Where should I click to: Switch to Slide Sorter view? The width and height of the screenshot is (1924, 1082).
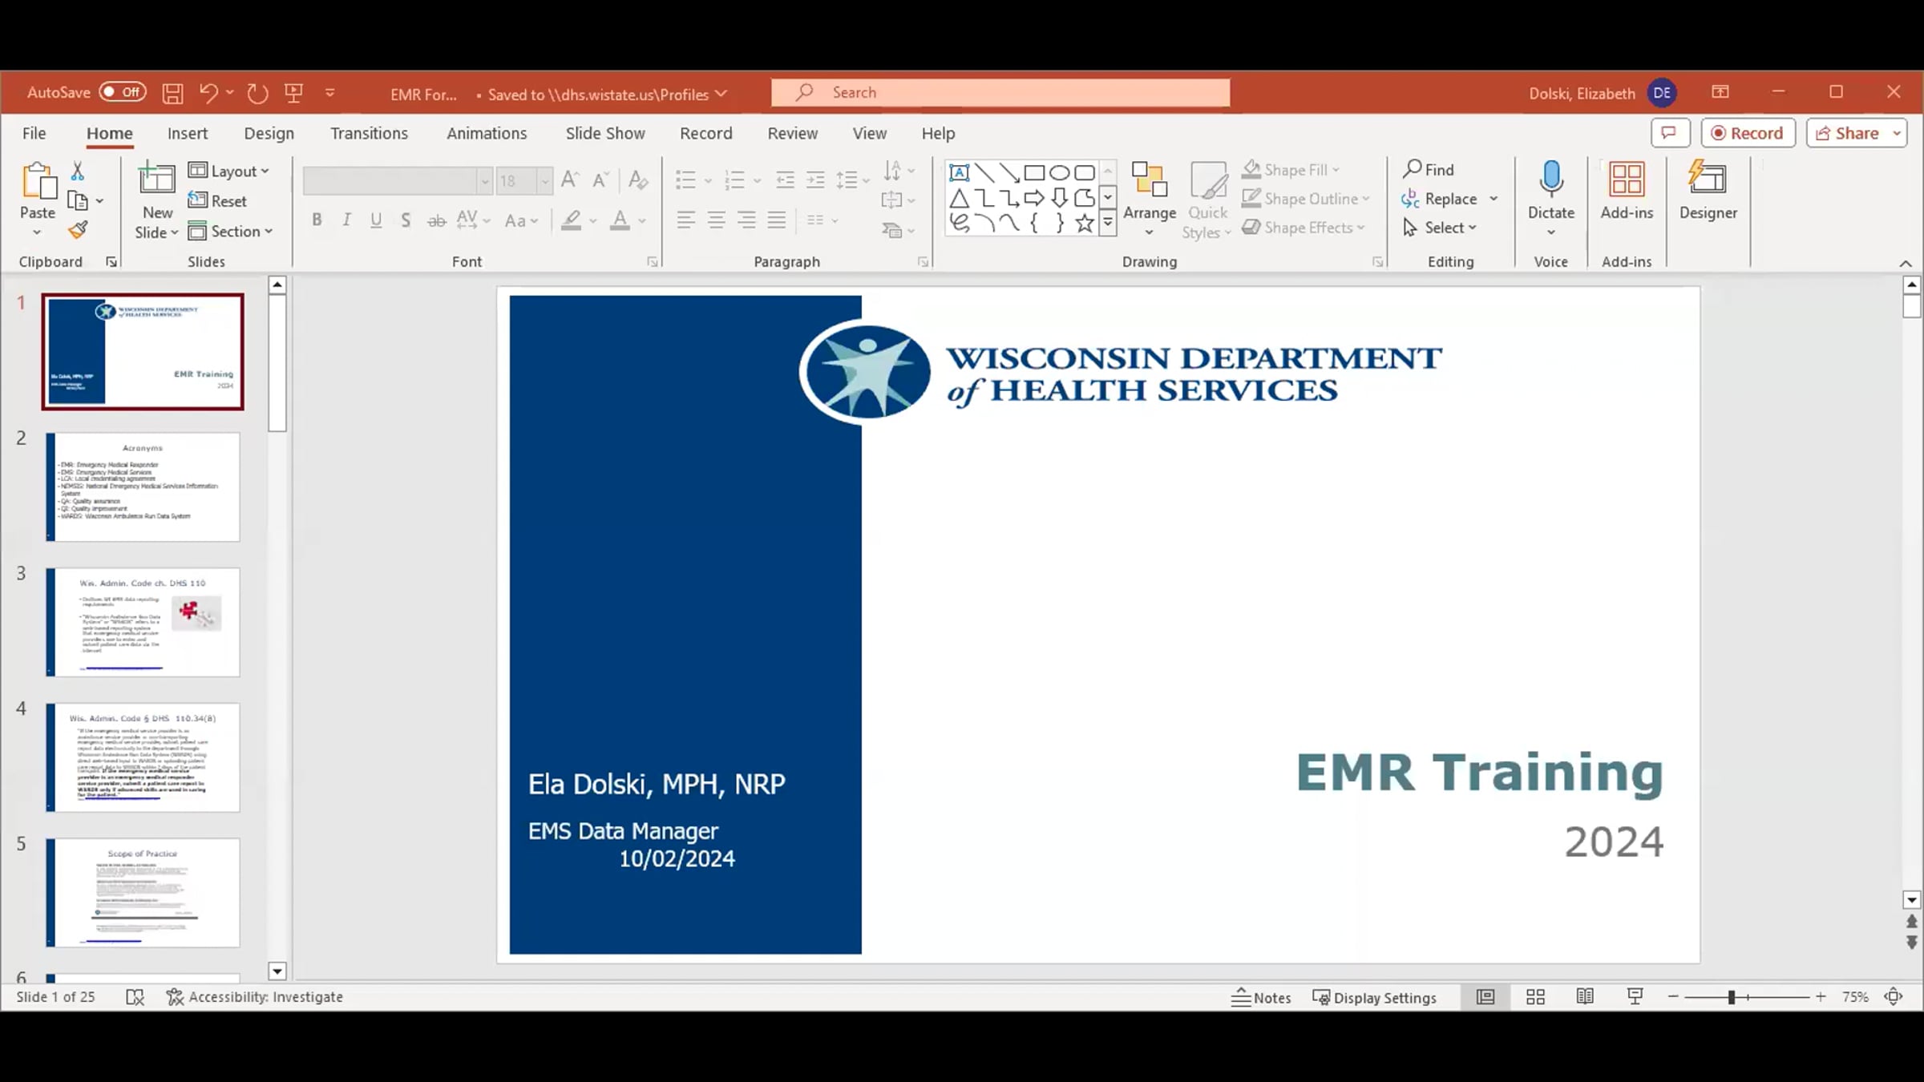(1535, 996)
